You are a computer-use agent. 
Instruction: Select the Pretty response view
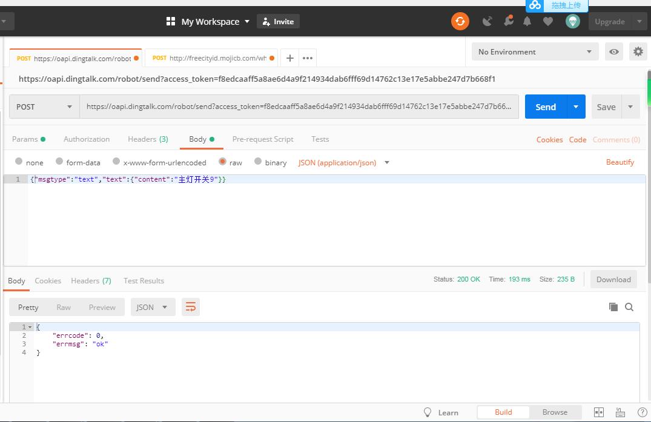pos(28,307)
